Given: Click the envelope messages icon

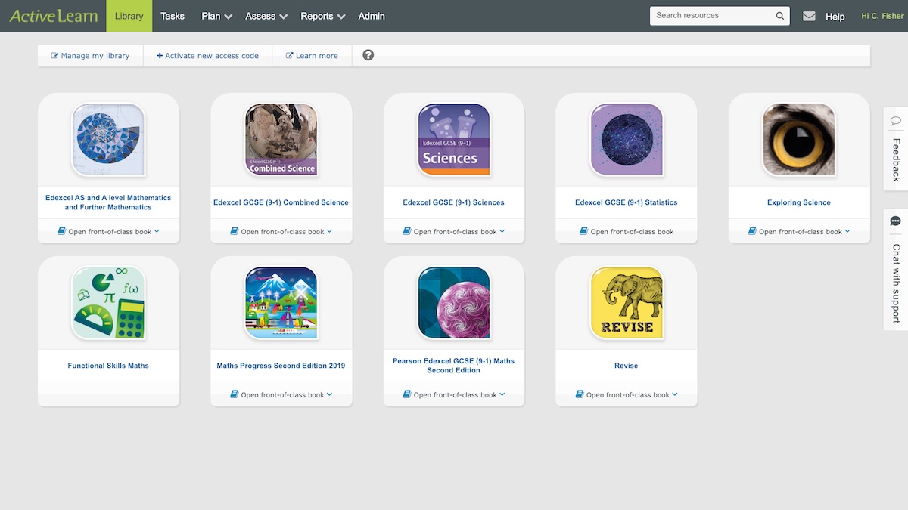Looking at the screenshot, I should click(x=809, y=16).
